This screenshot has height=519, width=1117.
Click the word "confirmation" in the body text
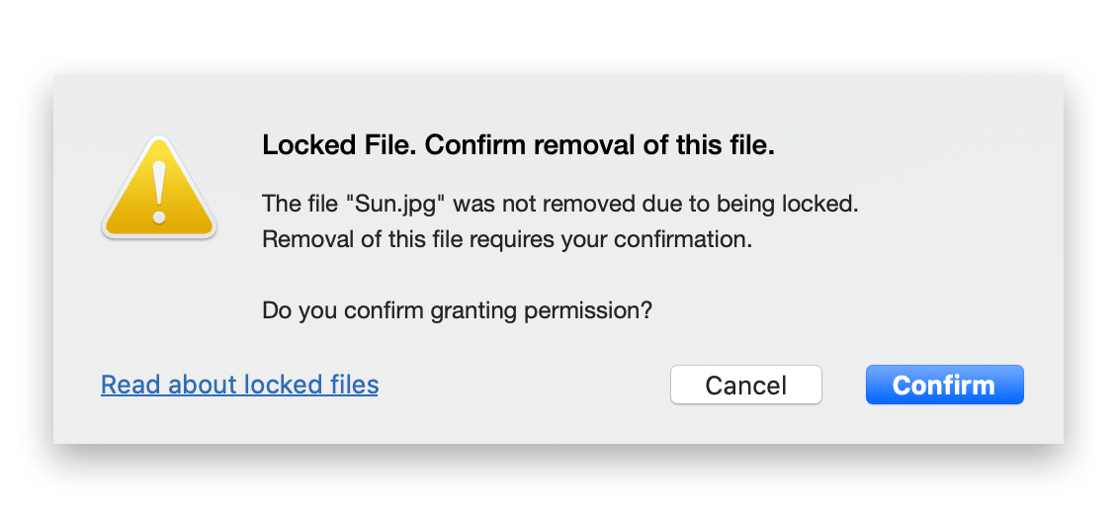[x=680, y=239]
